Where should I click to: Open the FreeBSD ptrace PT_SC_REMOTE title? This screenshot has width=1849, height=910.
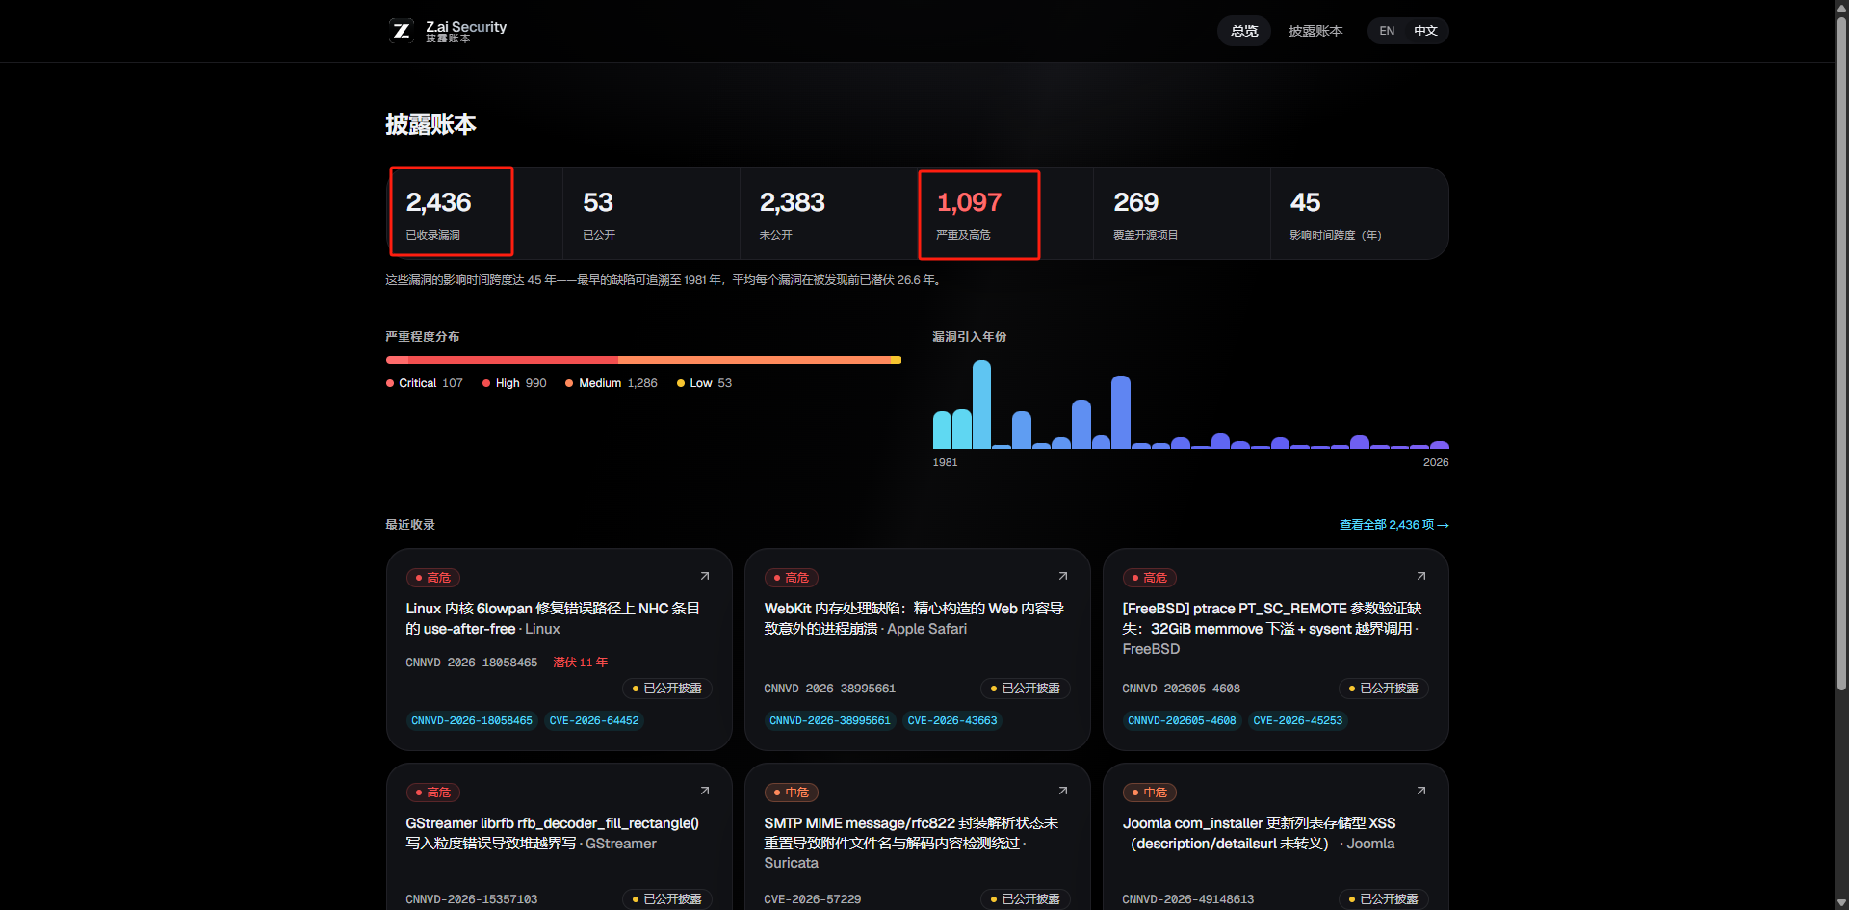[1272, 629]
